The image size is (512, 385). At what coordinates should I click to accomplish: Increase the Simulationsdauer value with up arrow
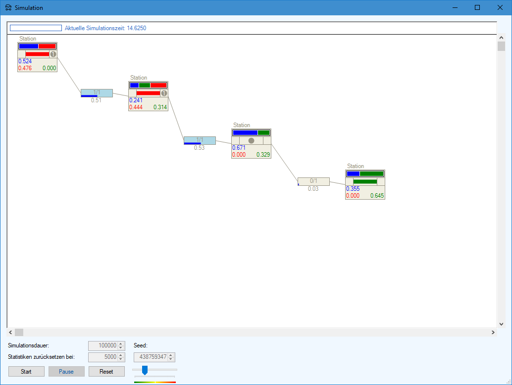coord(121,344)
